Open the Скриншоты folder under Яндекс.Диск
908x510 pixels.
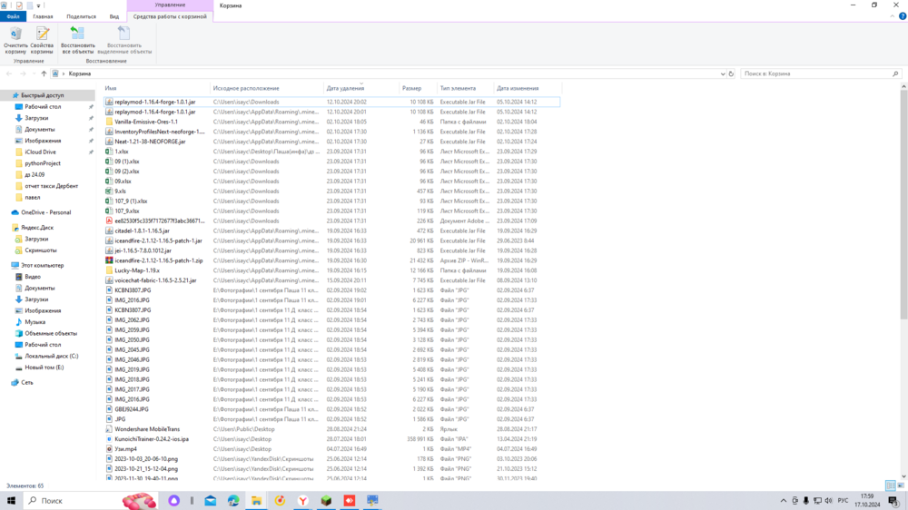(41, 250)
